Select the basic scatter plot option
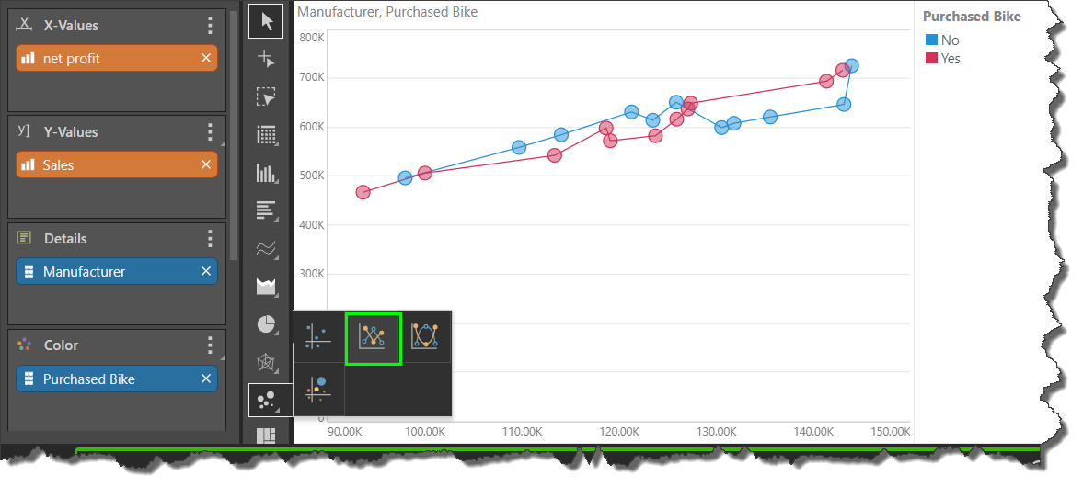The width and height of the screenshot is (1083, 487). point(317,337)
